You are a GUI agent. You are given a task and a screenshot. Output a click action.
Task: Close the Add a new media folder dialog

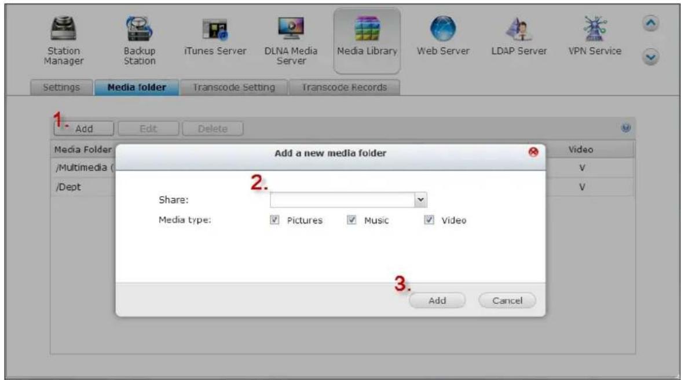point(533,152)
